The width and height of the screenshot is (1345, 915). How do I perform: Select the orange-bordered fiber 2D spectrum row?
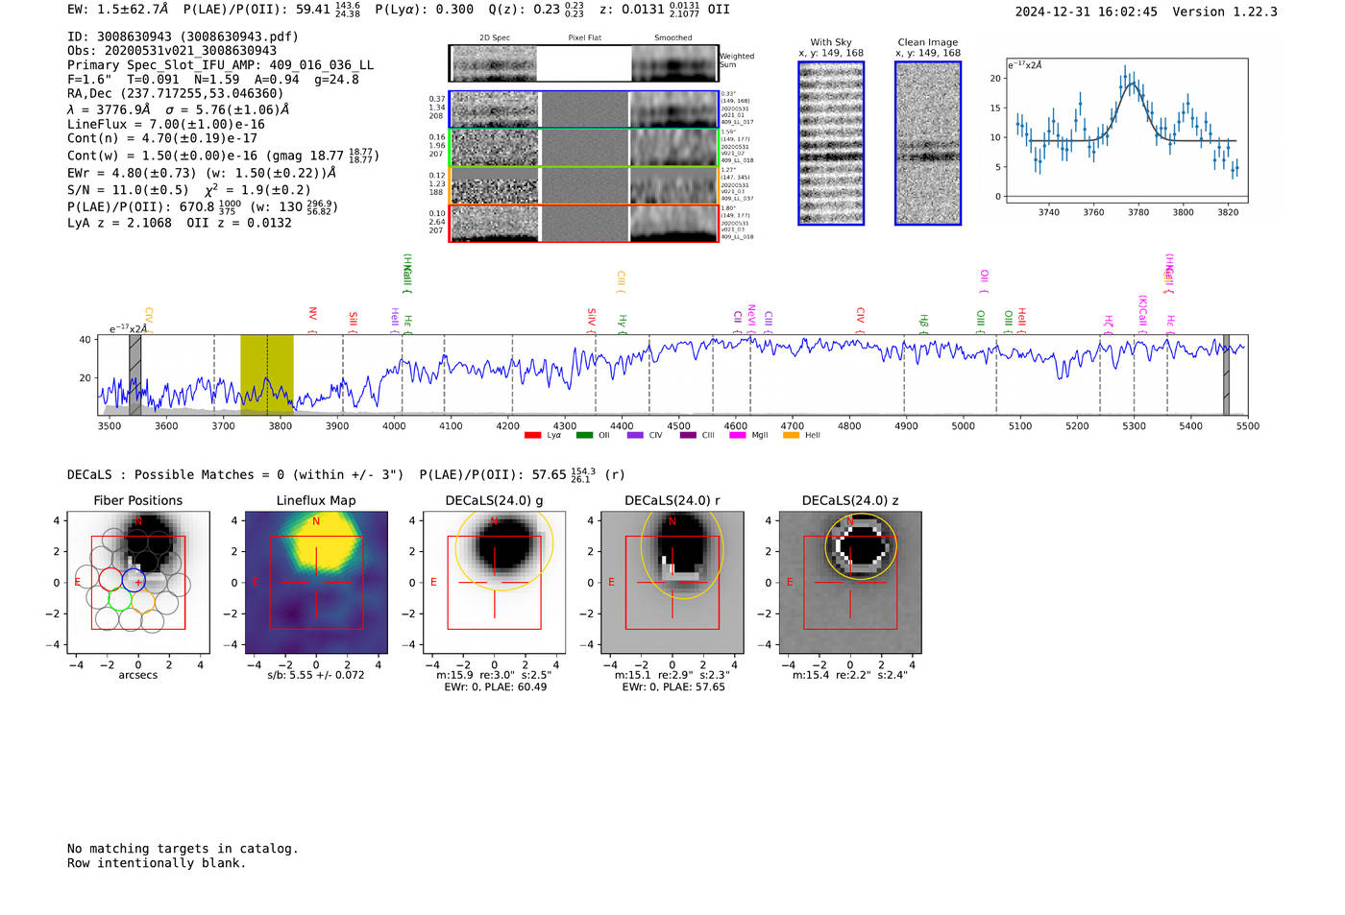[584, 185]
